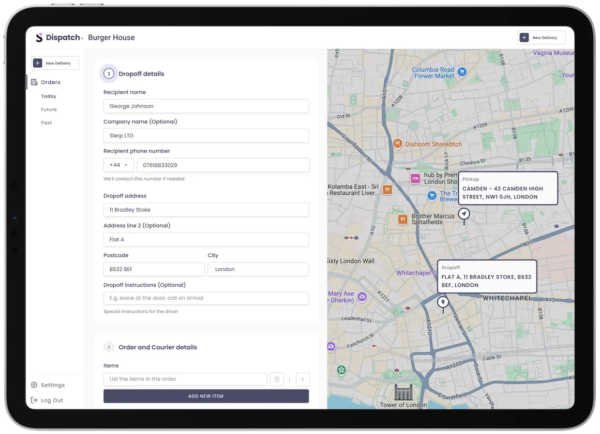Viewport: 600px width, 434px height.
Task: Click the green park marker near Tower
Action: (341, 370)
